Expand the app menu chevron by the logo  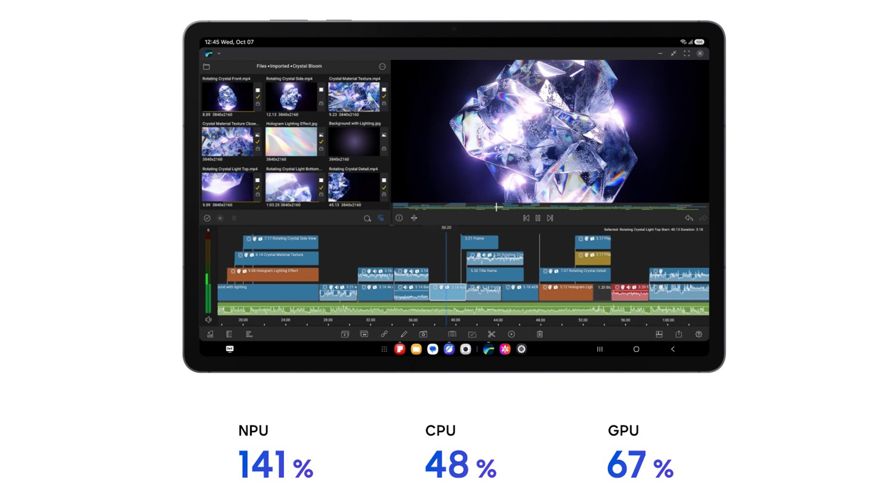pyautogui.click(x=219, y=54)
